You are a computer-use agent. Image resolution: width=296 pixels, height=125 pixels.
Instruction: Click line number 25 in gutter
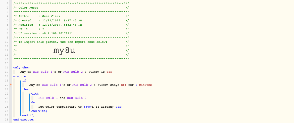point(7,107)
